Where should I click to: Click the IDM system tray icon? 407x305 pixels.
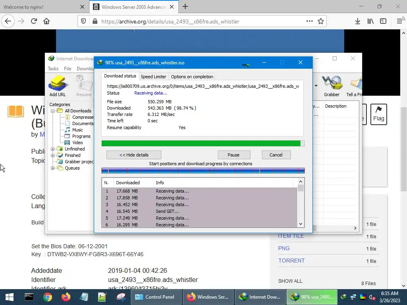point(344,297)
